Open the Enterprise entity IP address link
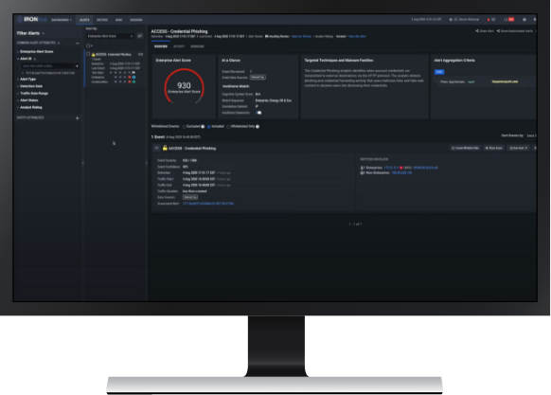551x395 pixels. coord(391,168)
